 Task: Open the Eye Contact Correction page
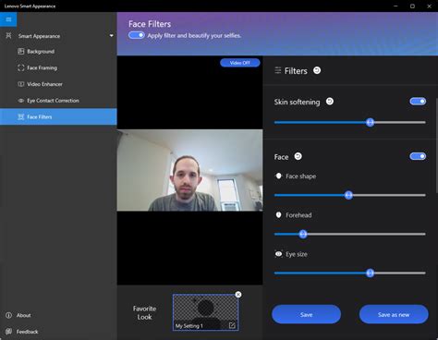[x=58, y=101]
